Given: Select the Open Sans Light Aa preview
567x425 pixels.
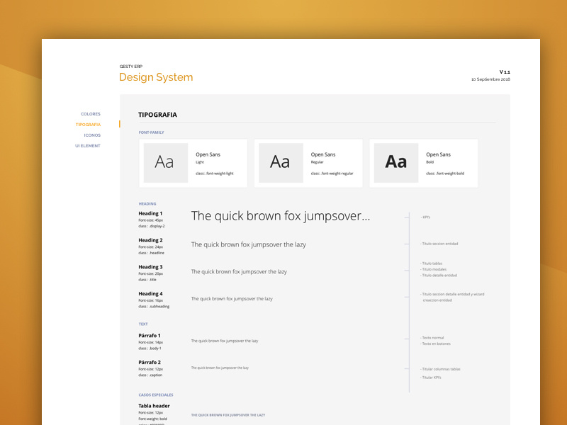Looking at the screenshot, I should coord(166,163).
